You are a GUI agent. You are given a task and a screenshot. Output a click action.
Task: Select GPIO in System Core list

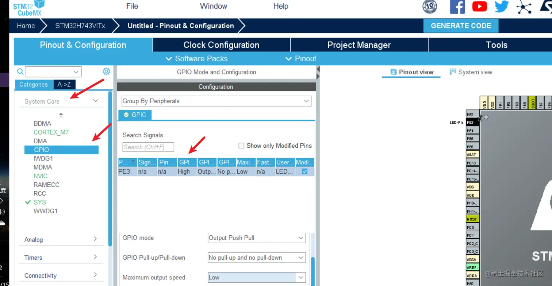point(61,150)
